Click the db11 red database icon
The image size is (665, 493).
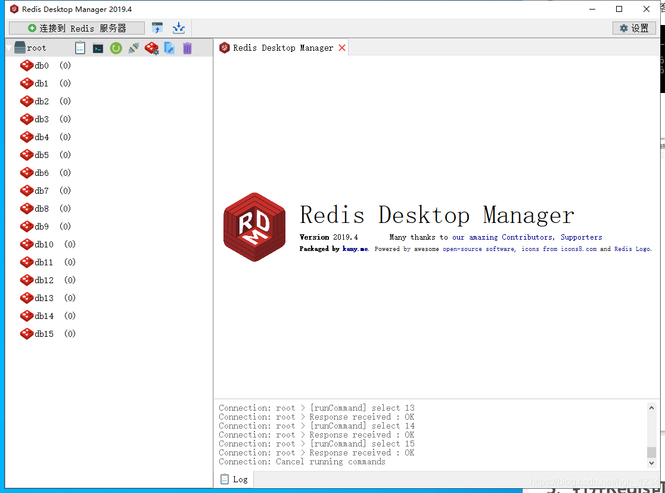27,262
